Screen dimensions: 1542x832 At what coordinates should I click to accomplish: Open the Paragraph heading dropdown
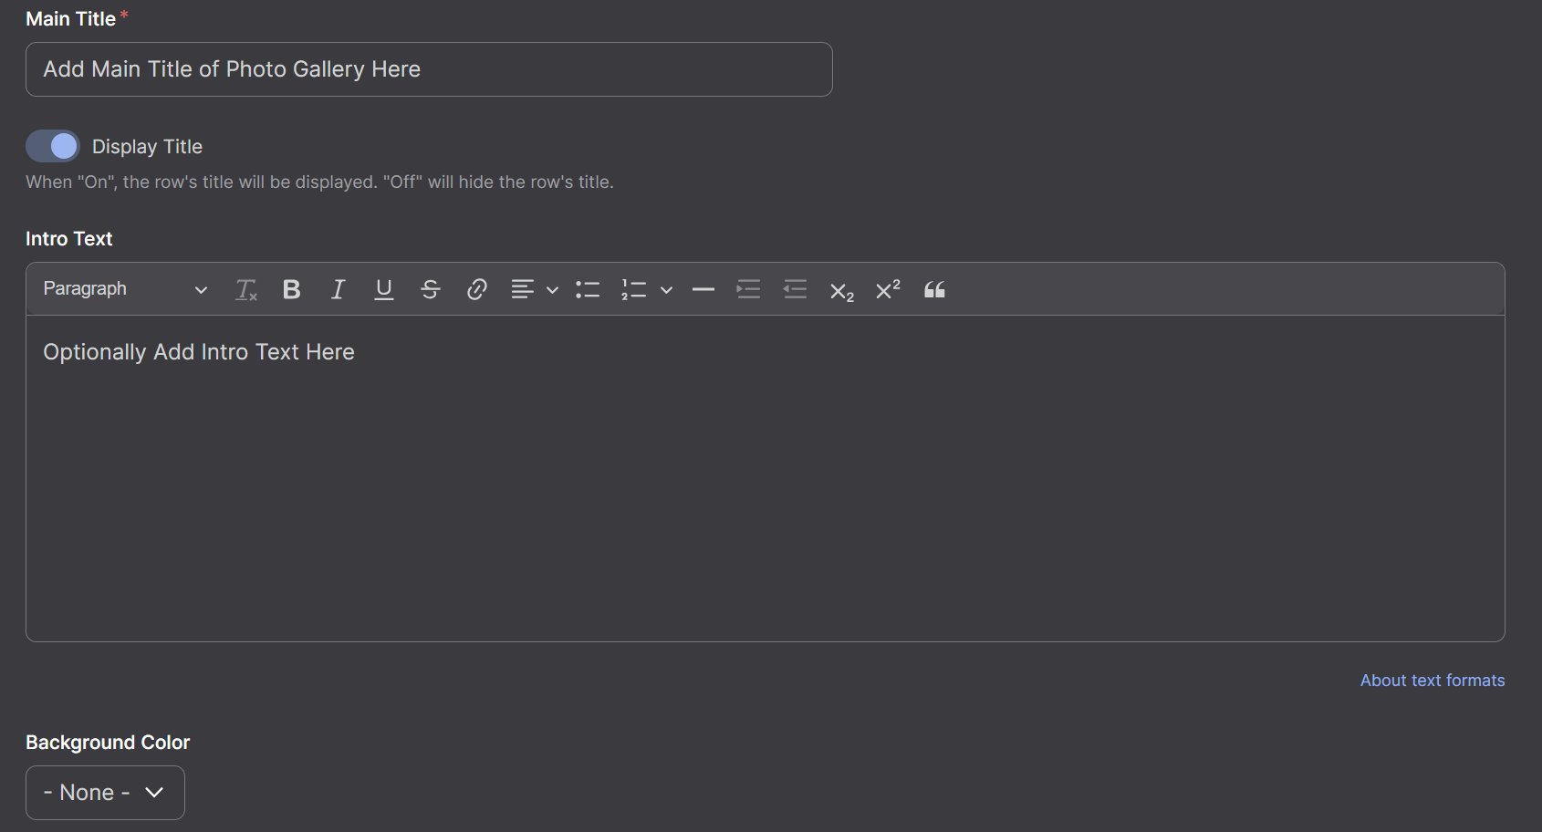[126, 289]
